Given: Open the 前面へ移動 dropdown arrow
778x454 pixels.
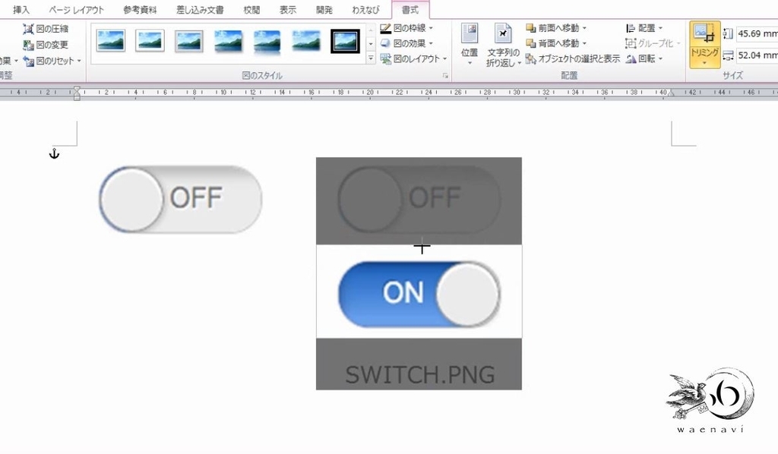Looking at the screenshot, I should [x=584, y=28].
